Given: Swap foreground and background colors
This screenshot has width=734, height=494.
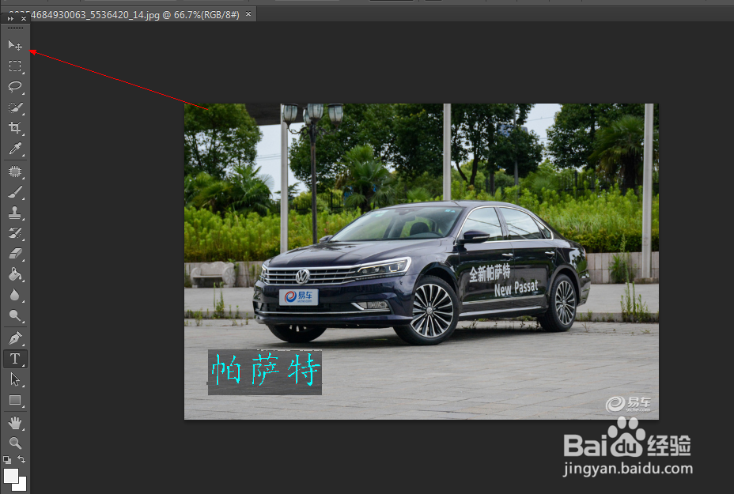Looking at the screenshot, I should coord(21,459).
